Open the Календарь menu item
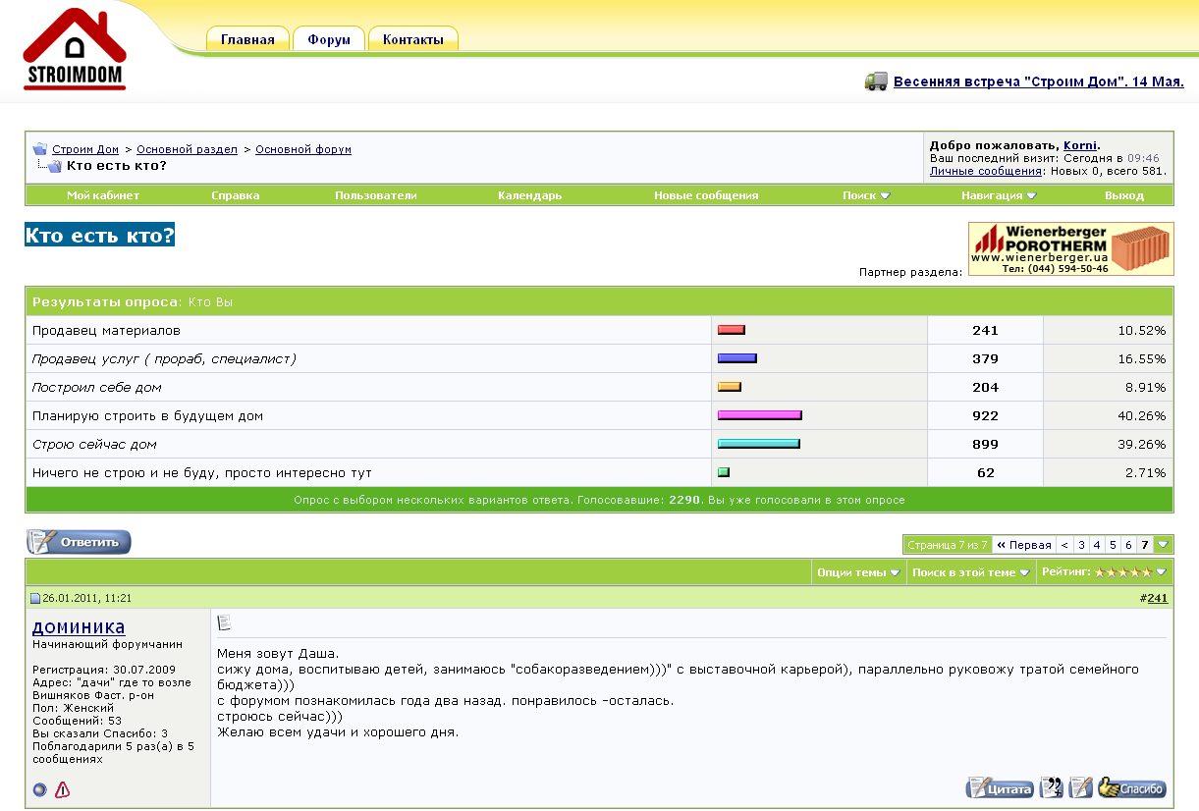The height and width of the screenshot is (811, 1199). [530, 195]
